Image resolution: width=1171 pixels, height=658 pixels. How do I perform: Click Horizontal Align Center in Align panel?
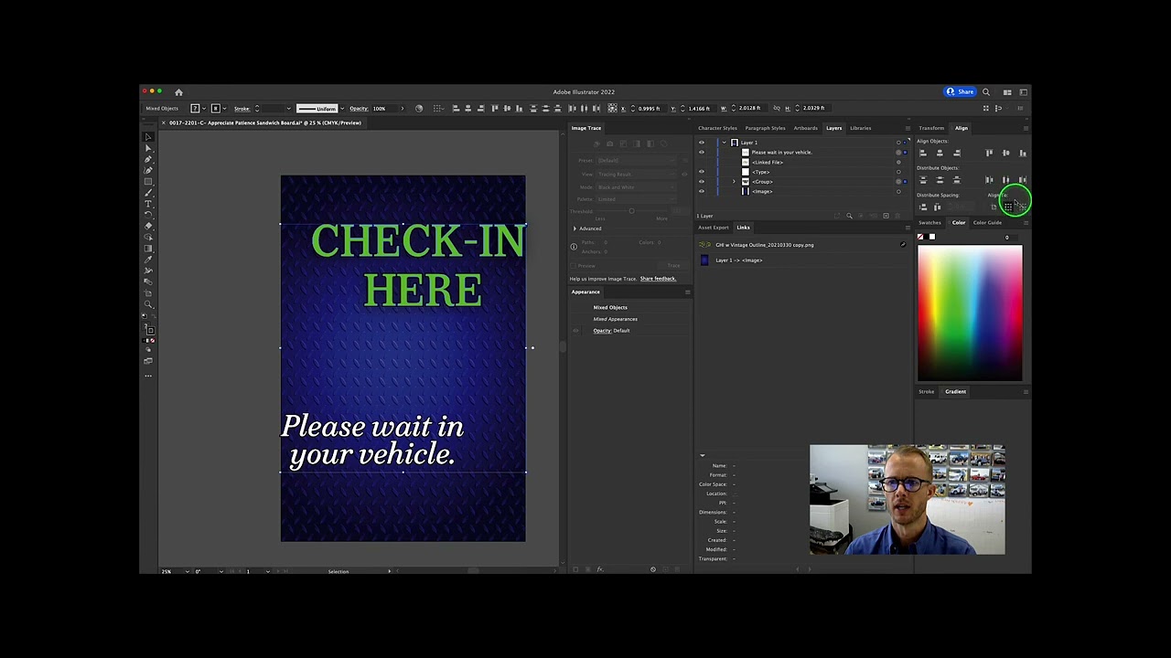click(x=940, y=153)
